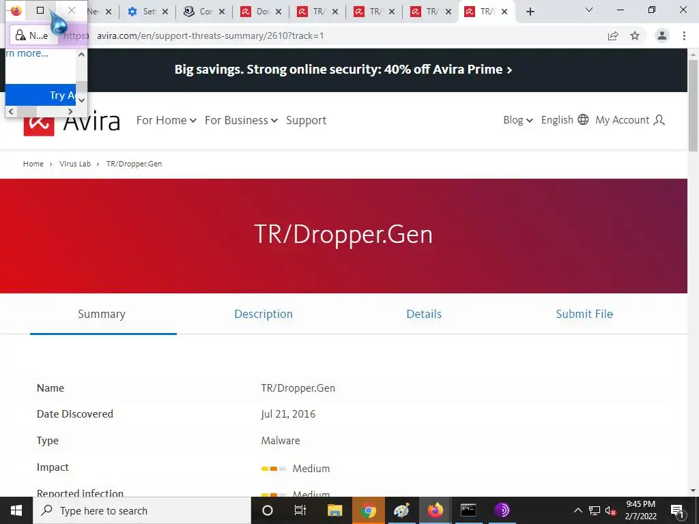Viewport: 699px width, 524px height.
Task: Click the page scrollbar down arrow
Action: [x=694, y=491]
